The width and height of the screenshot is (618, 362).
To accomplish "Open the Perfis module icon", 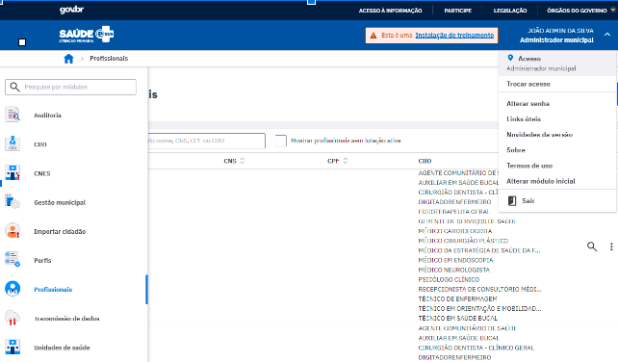I will [13, 260].
